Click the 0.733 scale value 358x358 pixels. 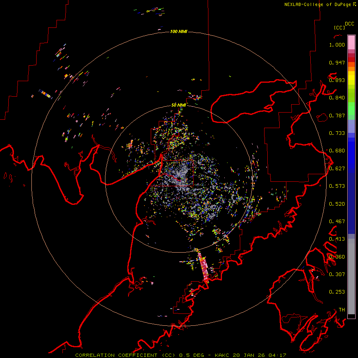337,133
